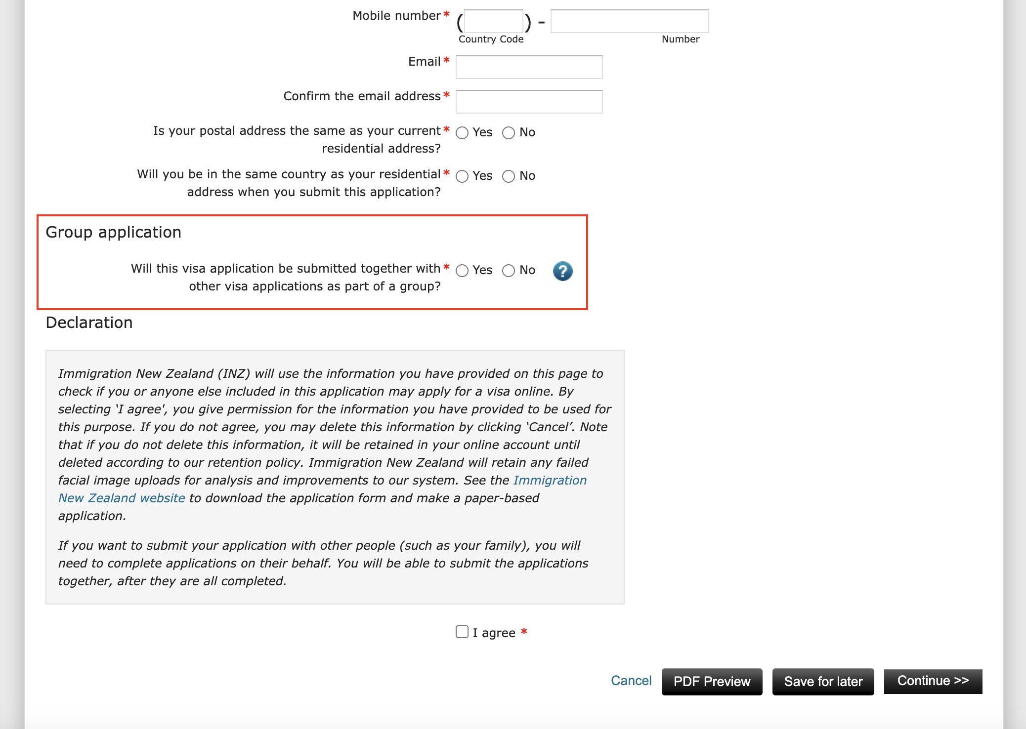Open the Immigration New Zealand website link
This screenshot has width=1026, height=729.
pos(550,481)
